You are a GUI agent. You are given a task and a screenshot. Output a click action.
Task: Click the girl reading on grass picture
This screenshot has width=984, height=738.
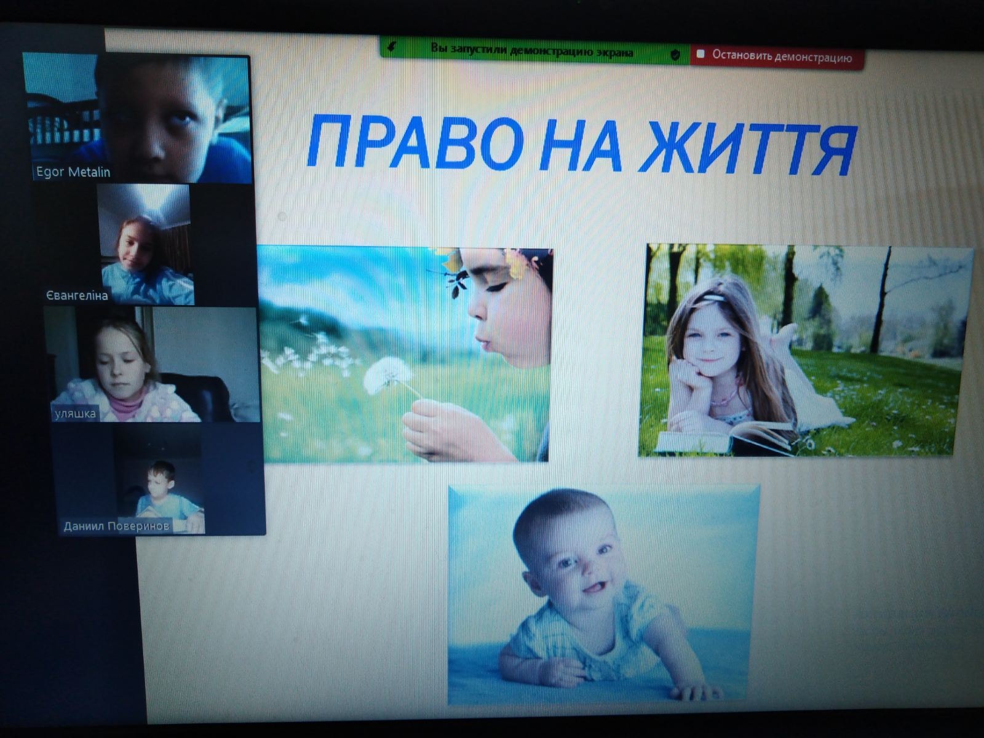(x=804, y=351)
